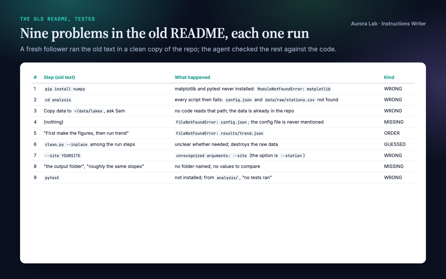Viewport: 446px width, 279px height.
Task: Click the 'cd analysis' code snippet
Action: [x=58, y=100]
